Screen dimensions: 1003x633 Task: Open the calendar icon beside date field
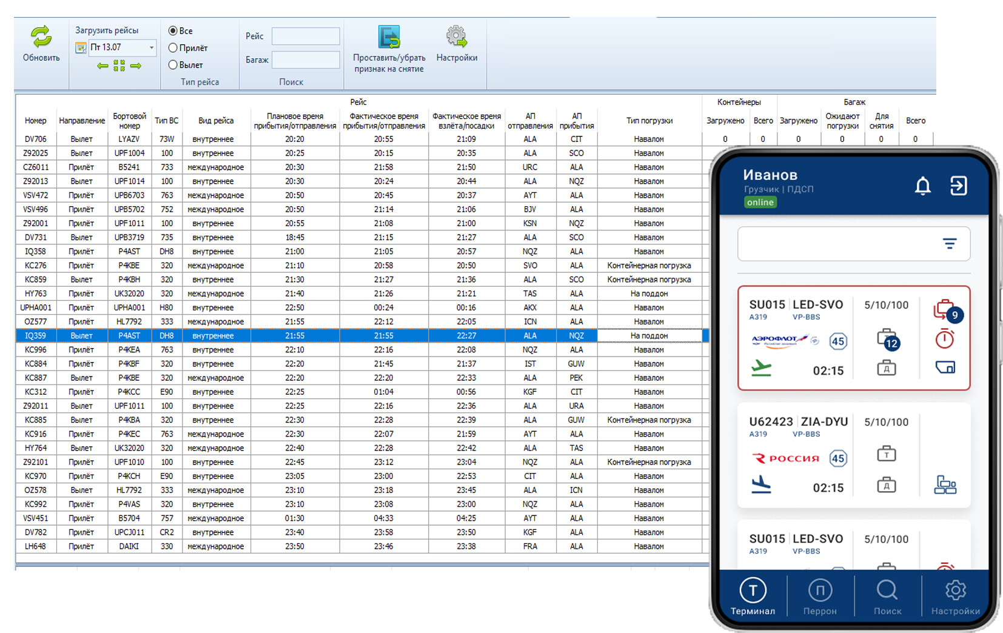(x=81, y=47)
